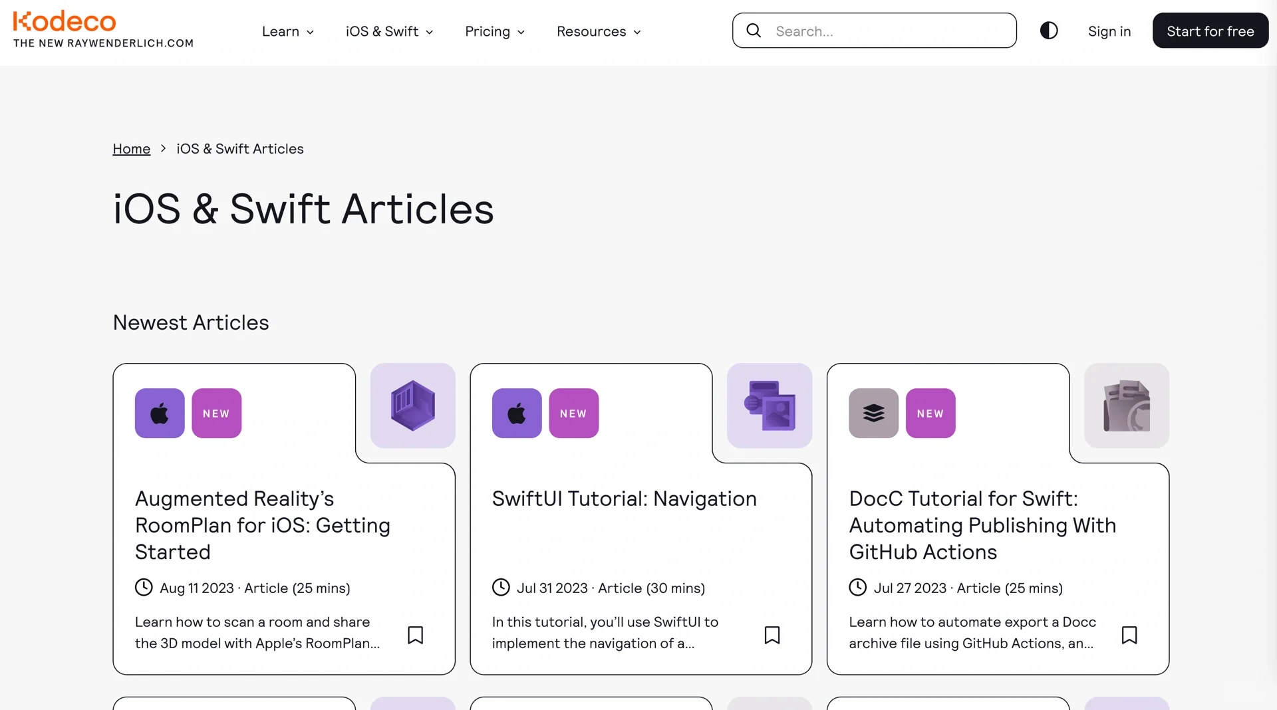
Task: Toggle the dark mode contrast icon
Action: [x=1049, y=31]
